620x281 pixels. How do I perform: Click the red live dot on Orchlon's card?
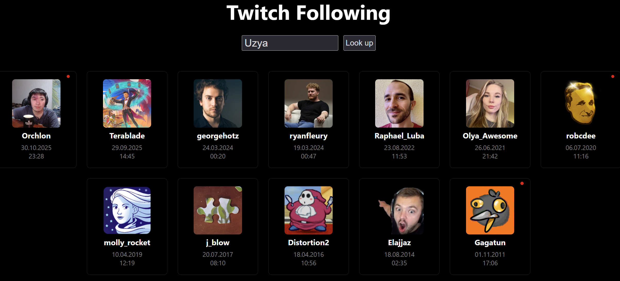68,76
